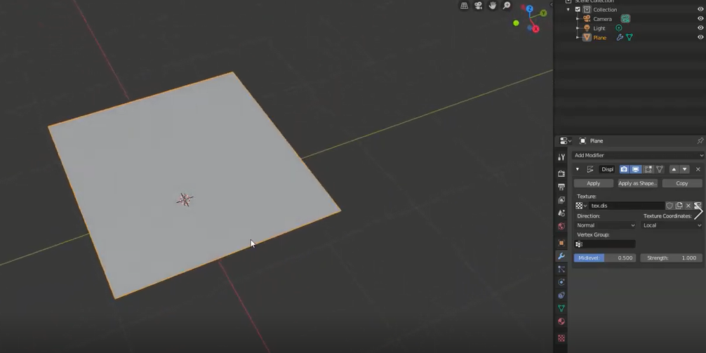Viewport: 706px width, 353px height.
Task: Click the pan view hand icon
Action: pyautogui.click(x=493, y=6)
